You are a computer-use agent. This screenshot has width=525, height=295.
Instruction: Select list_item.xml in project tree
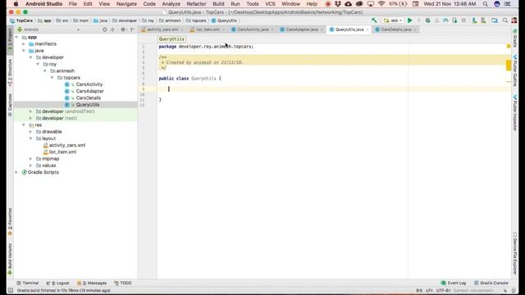62,152
